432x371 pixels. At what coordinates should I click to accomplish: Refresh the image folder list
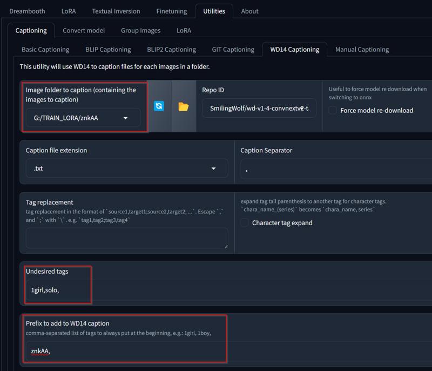click(x=159, y=106)
